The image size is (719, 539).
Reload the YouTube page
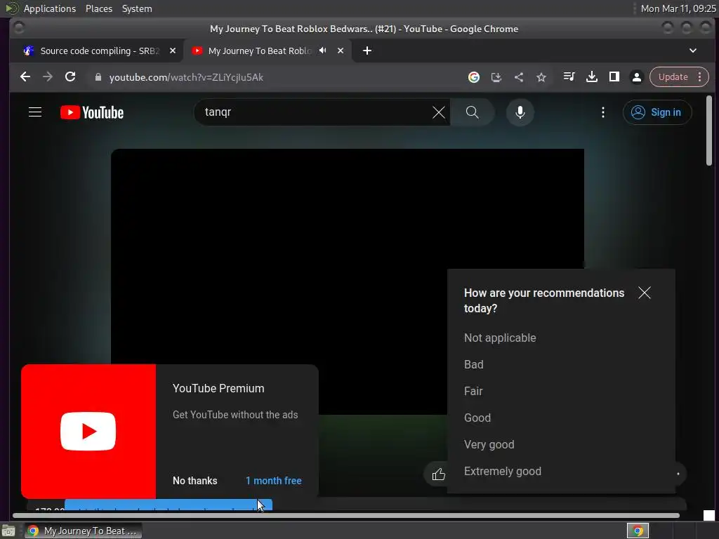70,77
